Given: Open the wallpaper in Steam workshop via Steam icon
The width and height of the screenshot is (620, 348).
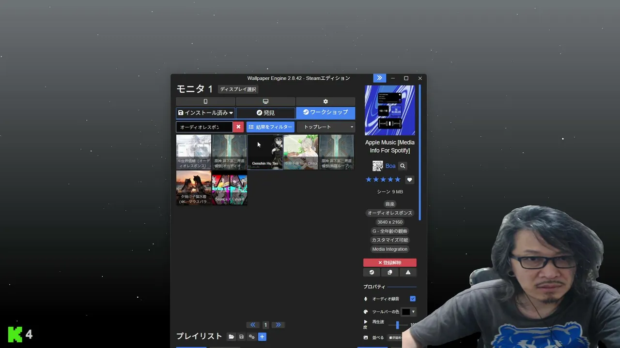Looking at the screenshot, I should click(x=372, y=273).
